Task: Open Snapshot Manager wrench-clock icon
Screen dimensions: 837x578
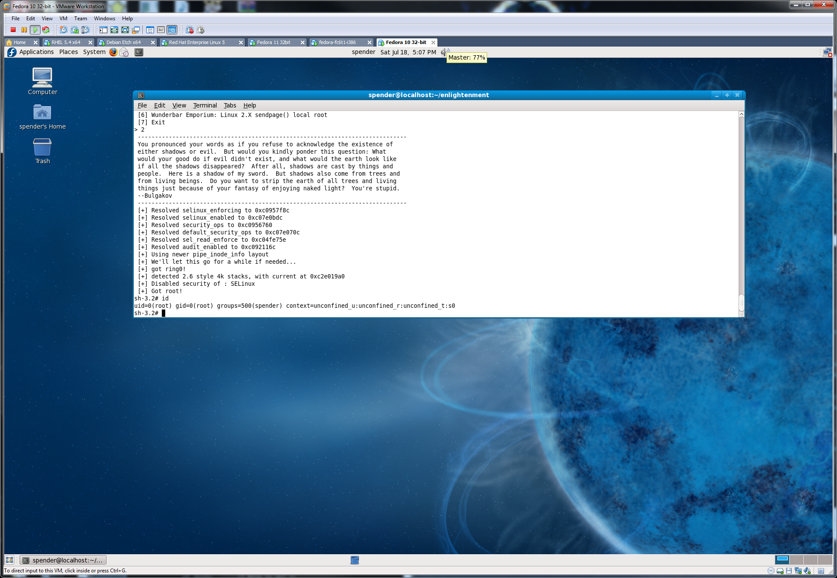Action: coord(85,30)
